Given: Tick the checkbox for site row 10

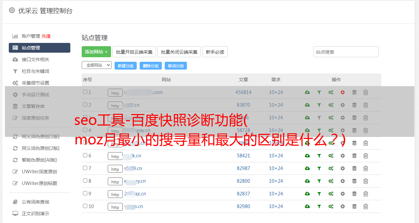Looking at the screenshot, I should click(85, 206).
